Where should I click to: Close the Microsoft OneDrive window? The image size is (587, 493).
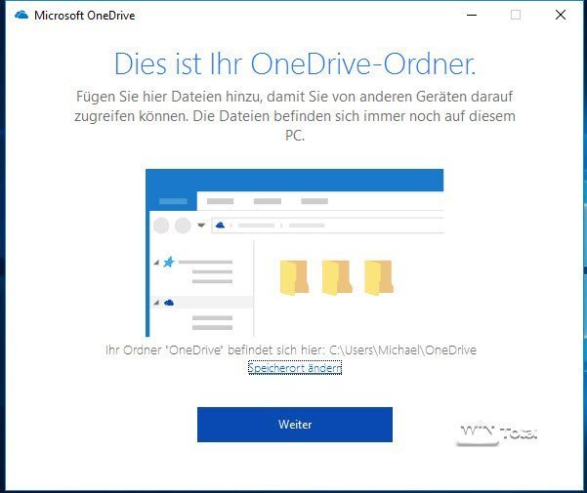(x=561, y=15)
